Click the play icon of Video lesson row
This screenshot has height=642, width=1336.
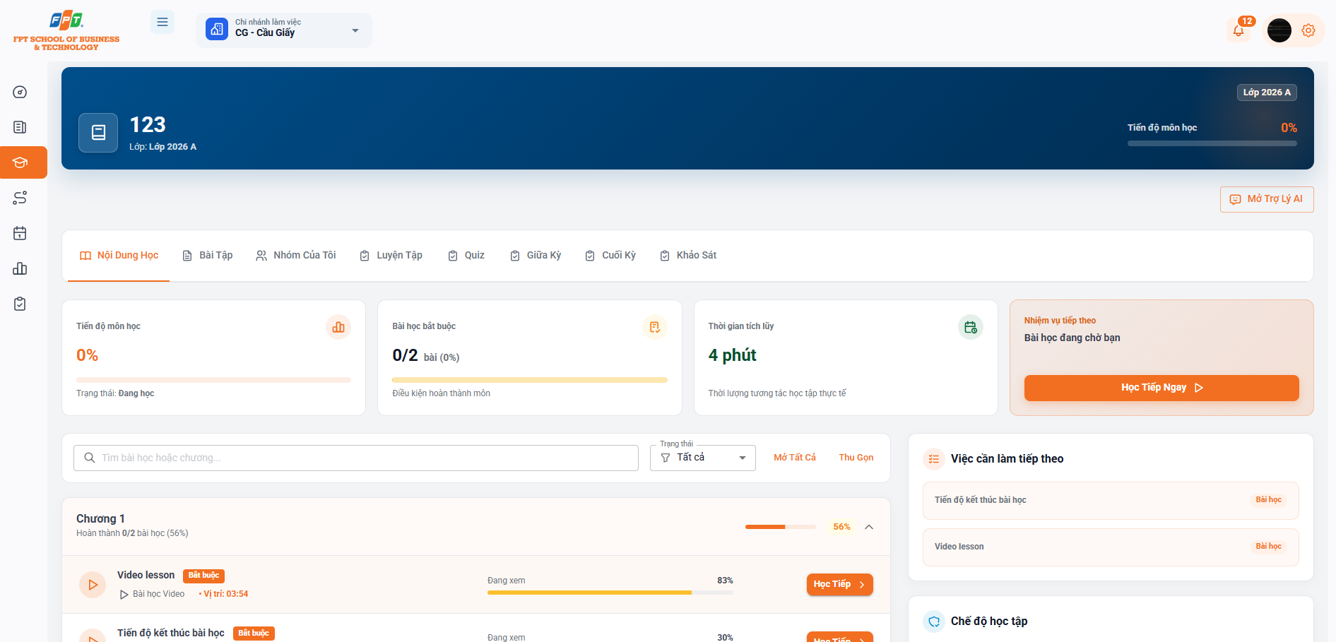click(93, 585)
